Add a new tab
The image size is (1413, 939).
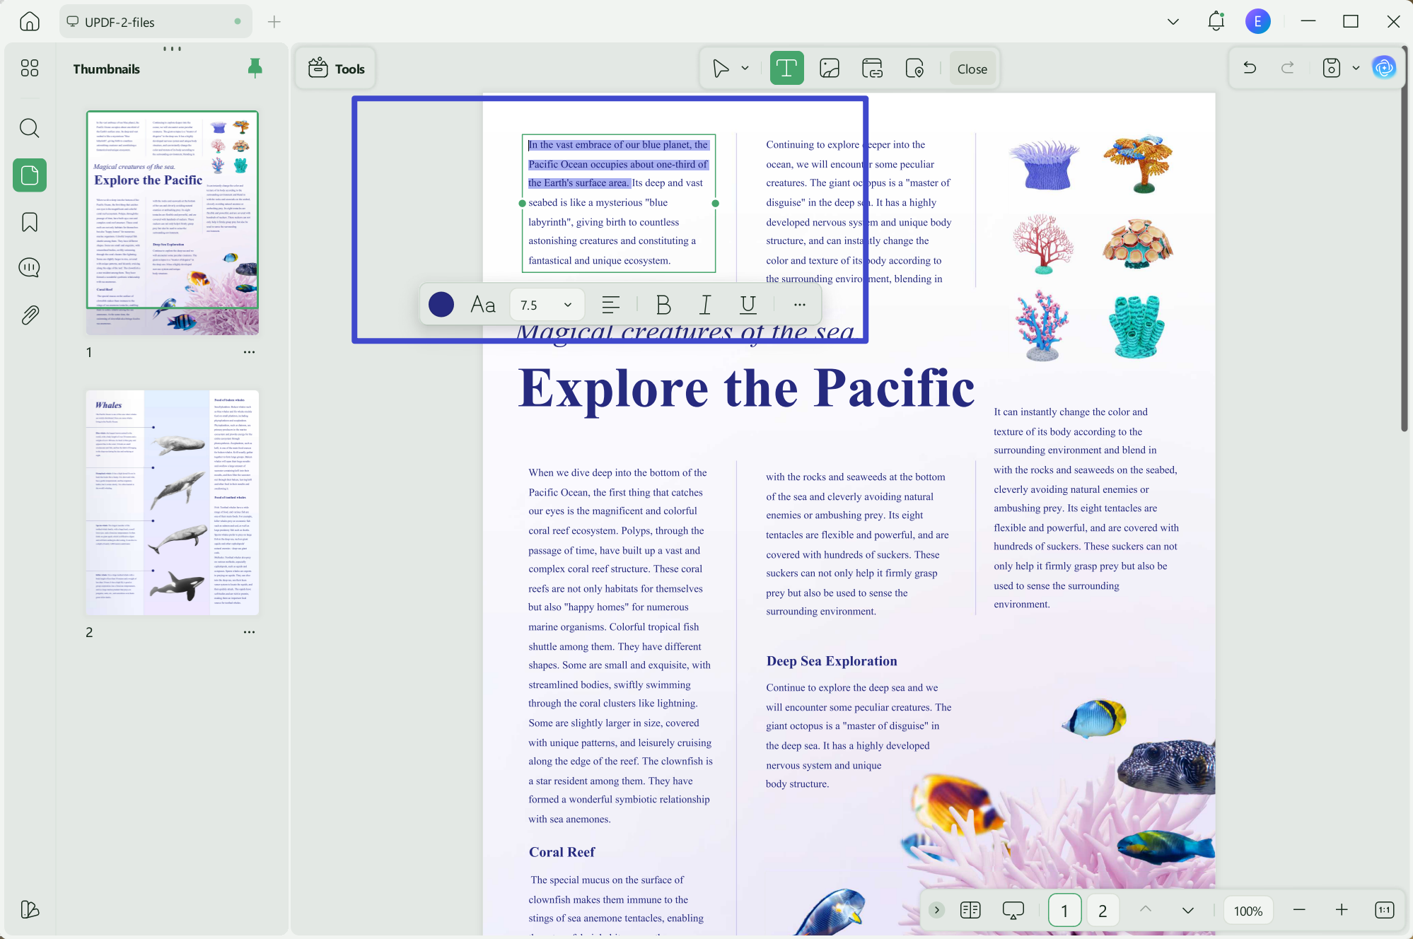click(x=274, y=22)
